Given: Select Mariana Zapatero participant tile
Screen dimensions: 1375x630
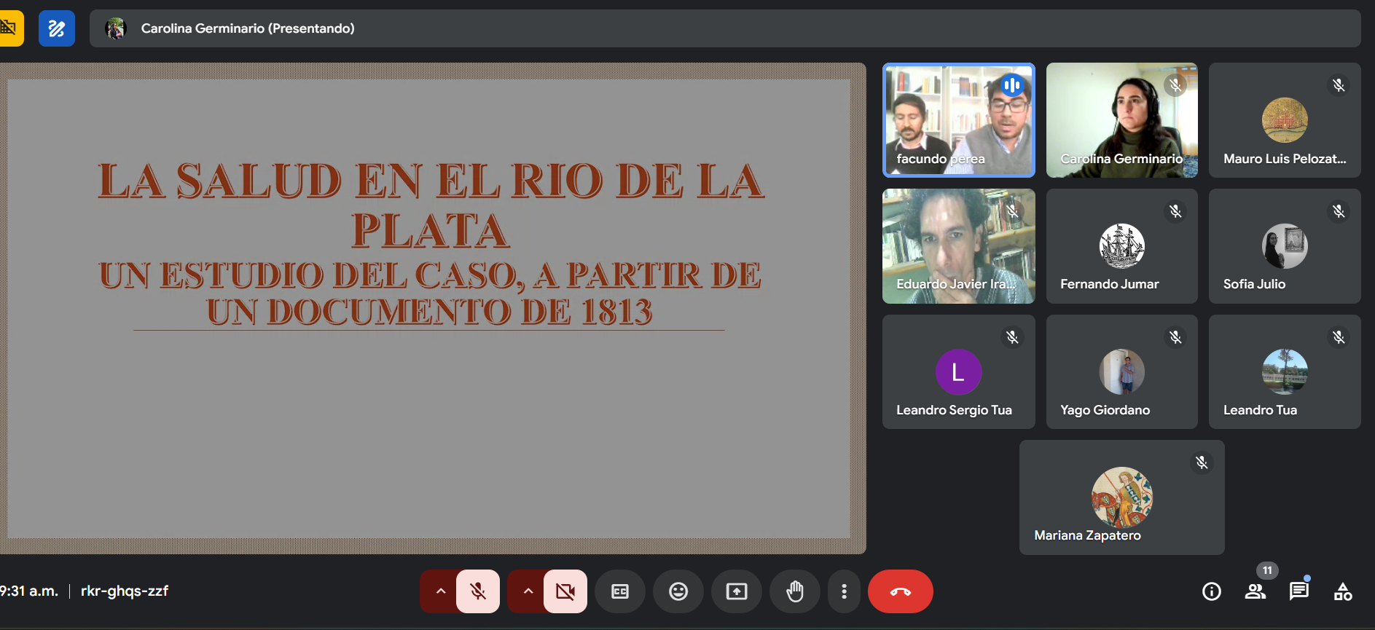Looking at the screenshot, I should (1121, 497).
